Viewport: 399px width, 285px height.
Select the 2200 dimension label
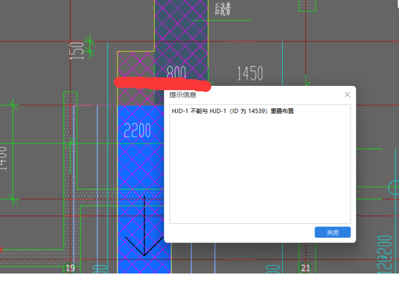[x=137, y=131]
